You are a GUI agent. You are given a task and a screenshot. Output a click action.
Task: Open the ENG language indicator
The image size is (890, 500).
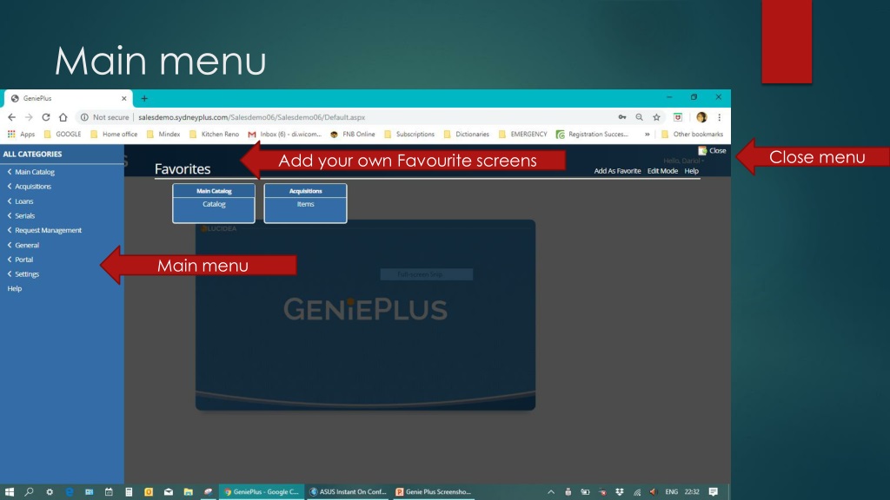pyautogui.click(x=672, y=492)
